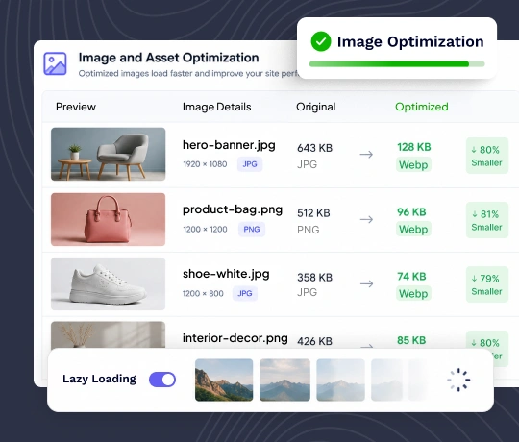This screenshot has width=519, height=442.
Task: Click the 1200 × 1200 dimensions text
Action: point(205,230)
